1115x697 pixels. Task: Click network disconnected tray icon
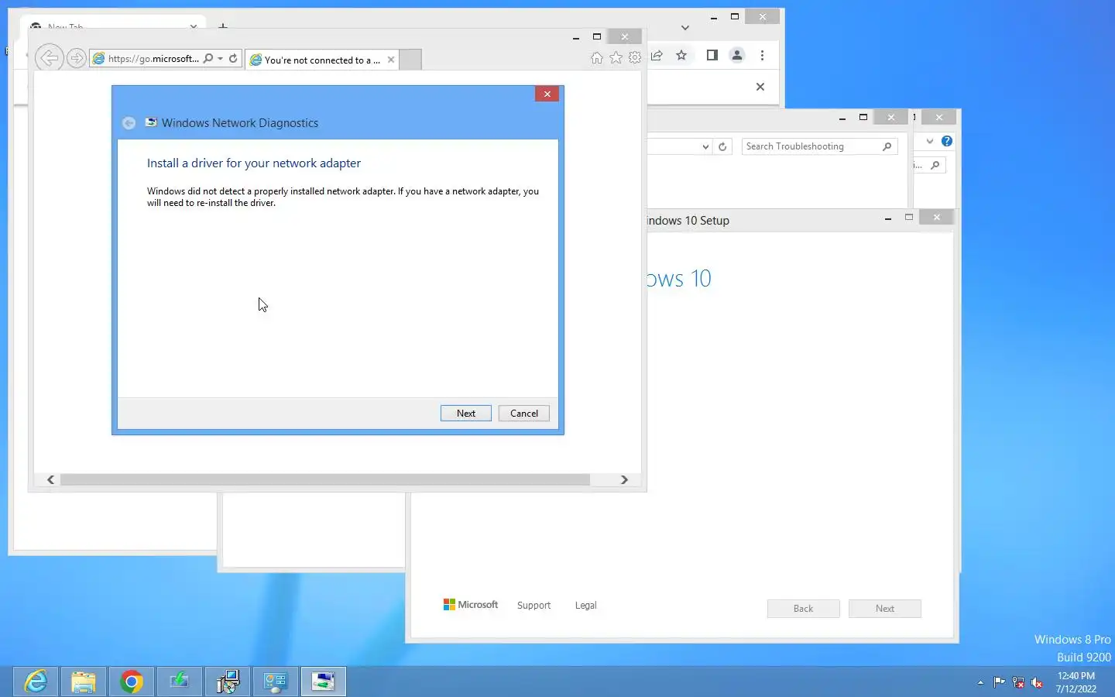(1018, 682)
